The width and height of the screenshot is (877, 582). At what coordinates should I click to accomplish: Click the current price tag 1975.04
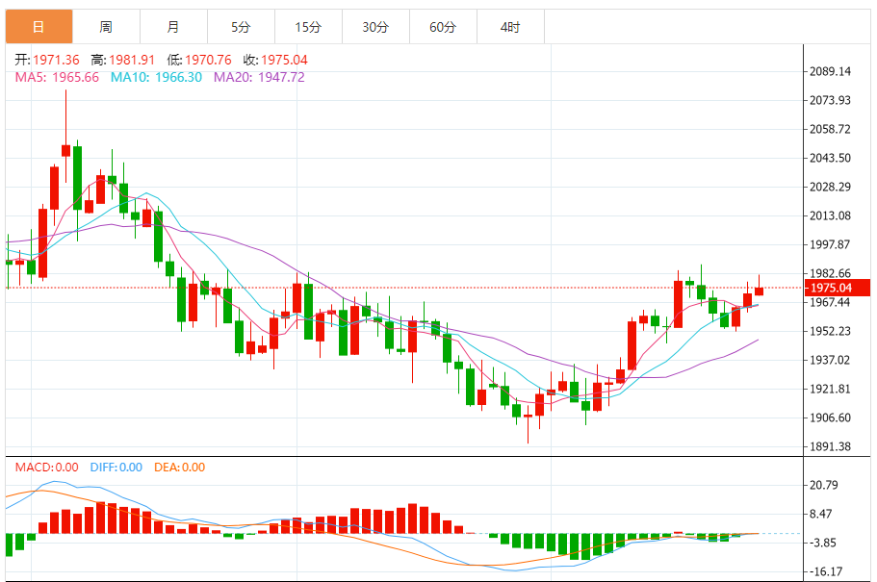(838, 288)
